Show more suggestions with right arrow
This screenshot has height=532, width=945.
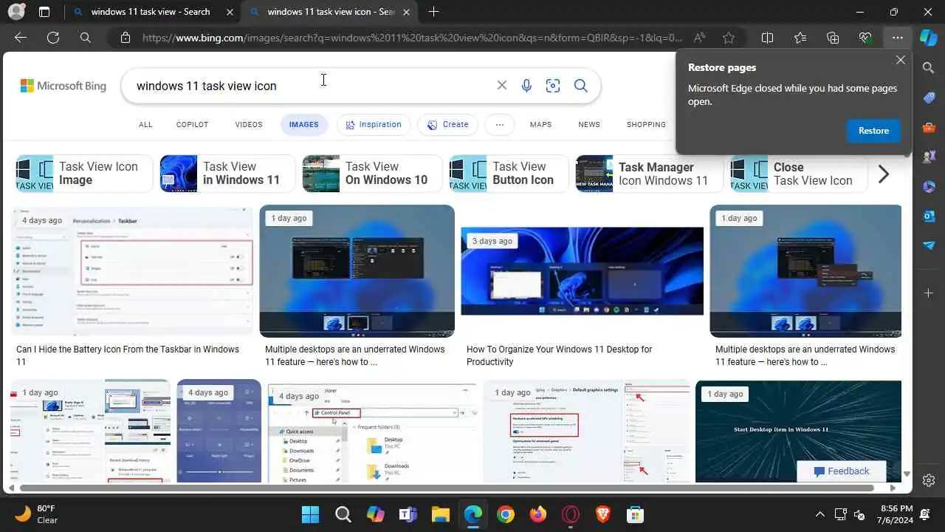tap(884, 174)
